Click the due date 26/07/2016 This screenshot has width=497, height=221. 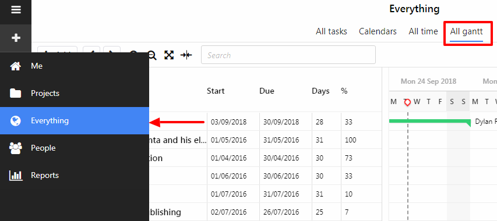coord(281,212)
